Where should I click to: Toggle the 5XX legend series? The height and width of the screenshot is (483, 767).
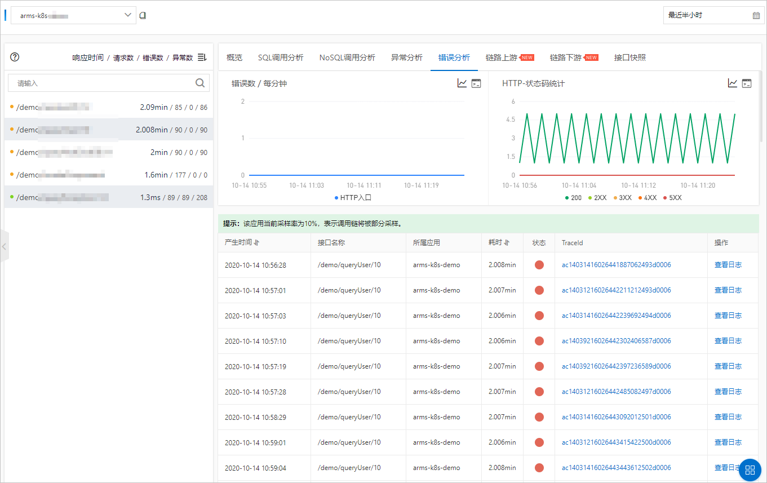(x=672, y=198)
